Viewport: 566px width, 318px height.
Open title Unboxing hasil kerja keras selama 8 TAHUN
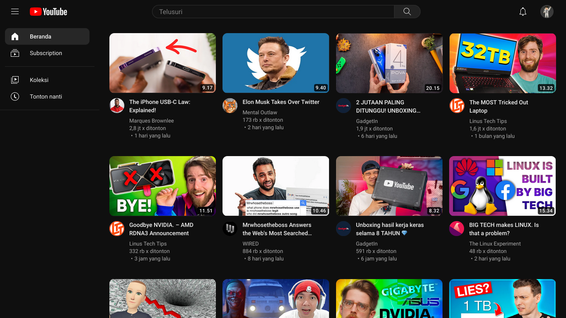[x=390, y=229]
